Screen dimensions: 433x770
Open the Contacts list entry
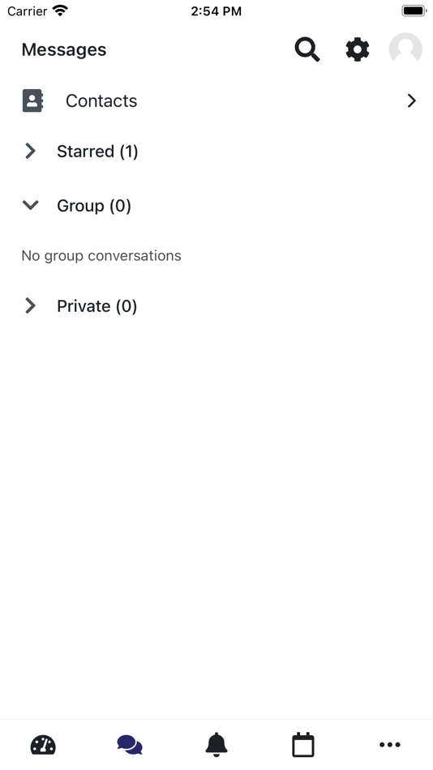coord(216,101)
